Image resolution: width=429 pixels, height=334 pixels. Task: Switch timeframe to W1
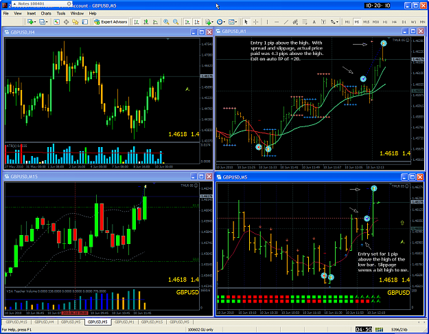tap(413, 22)
